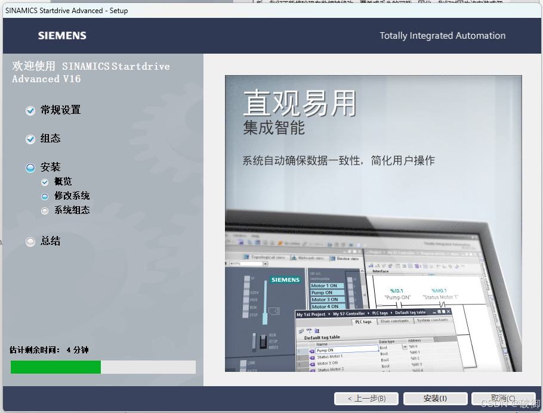Click the 集成智能 subtitle text
The width and height of the screenshot is (543, 413).
pos(274,128)
